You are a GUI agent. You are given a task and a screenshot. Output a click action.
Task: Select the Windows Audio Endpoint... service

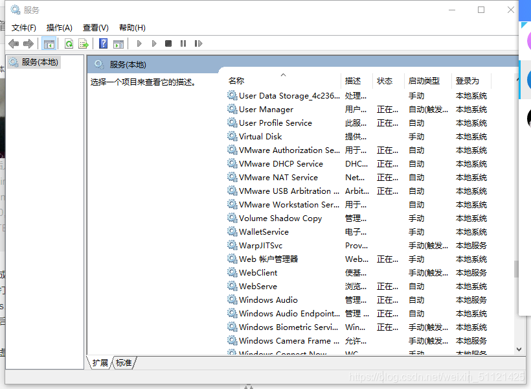click(x=289, y=313)
